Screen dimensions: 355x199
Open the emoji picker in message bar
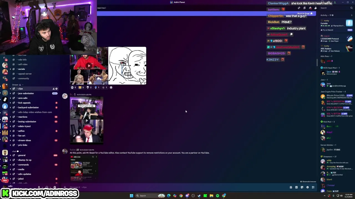pos(308,187)
